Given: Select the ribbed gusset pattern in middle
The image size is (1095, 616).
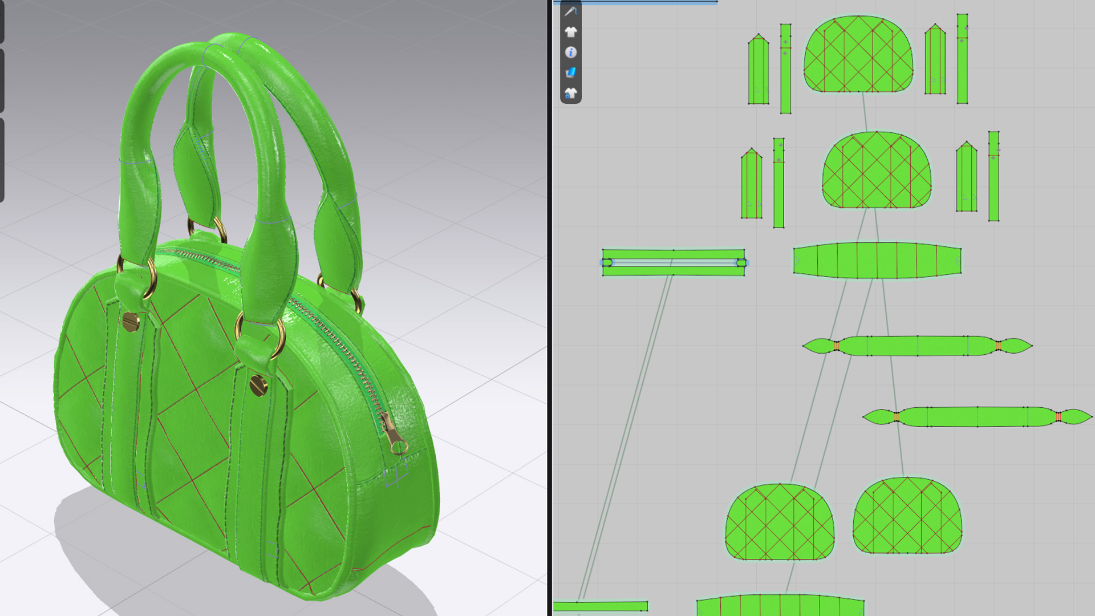Looking at the screenshot, I should [877, 261].
